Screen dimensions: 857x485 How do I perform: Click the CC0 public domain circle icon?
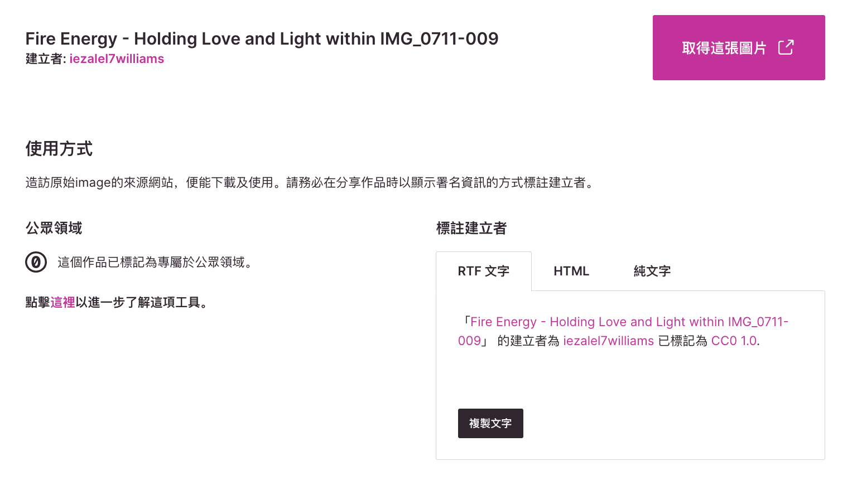coord(36,262)
